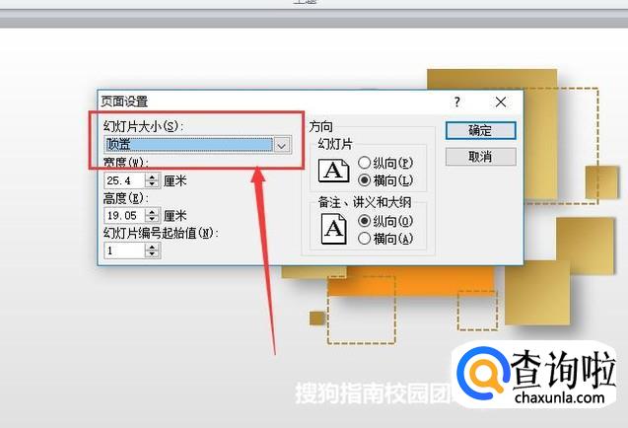Click the 确定 button
628x428 pixels.
tap(481, 130)
